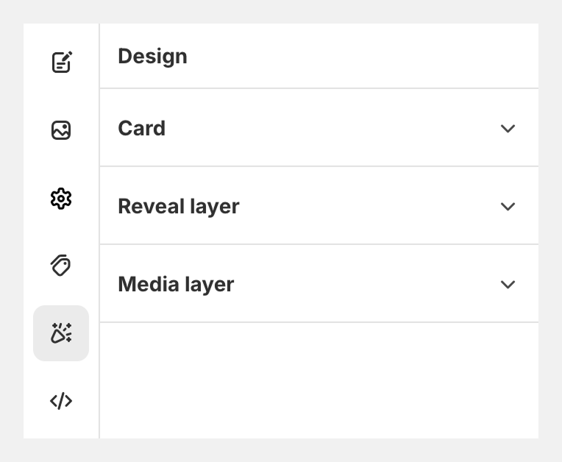Click the empty area below Media layer
This screenshot has width=562, height=462.
coord(319,379)
